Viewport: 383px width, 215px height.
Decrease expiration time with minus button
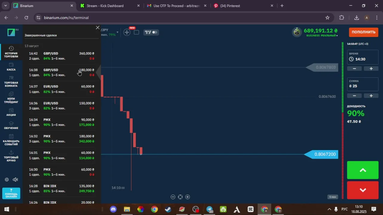click(354, 69)
